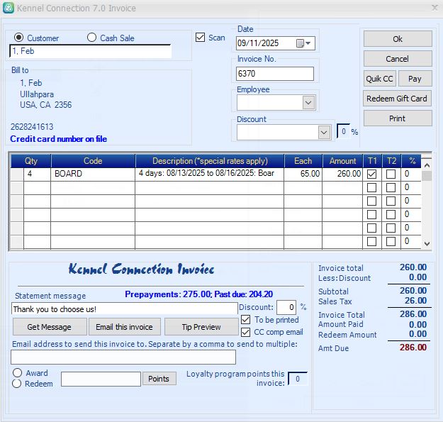Toggle T1 tax checkbox on BOARD row
Screen dimensions: 443x422
click(x=371, y=174)
